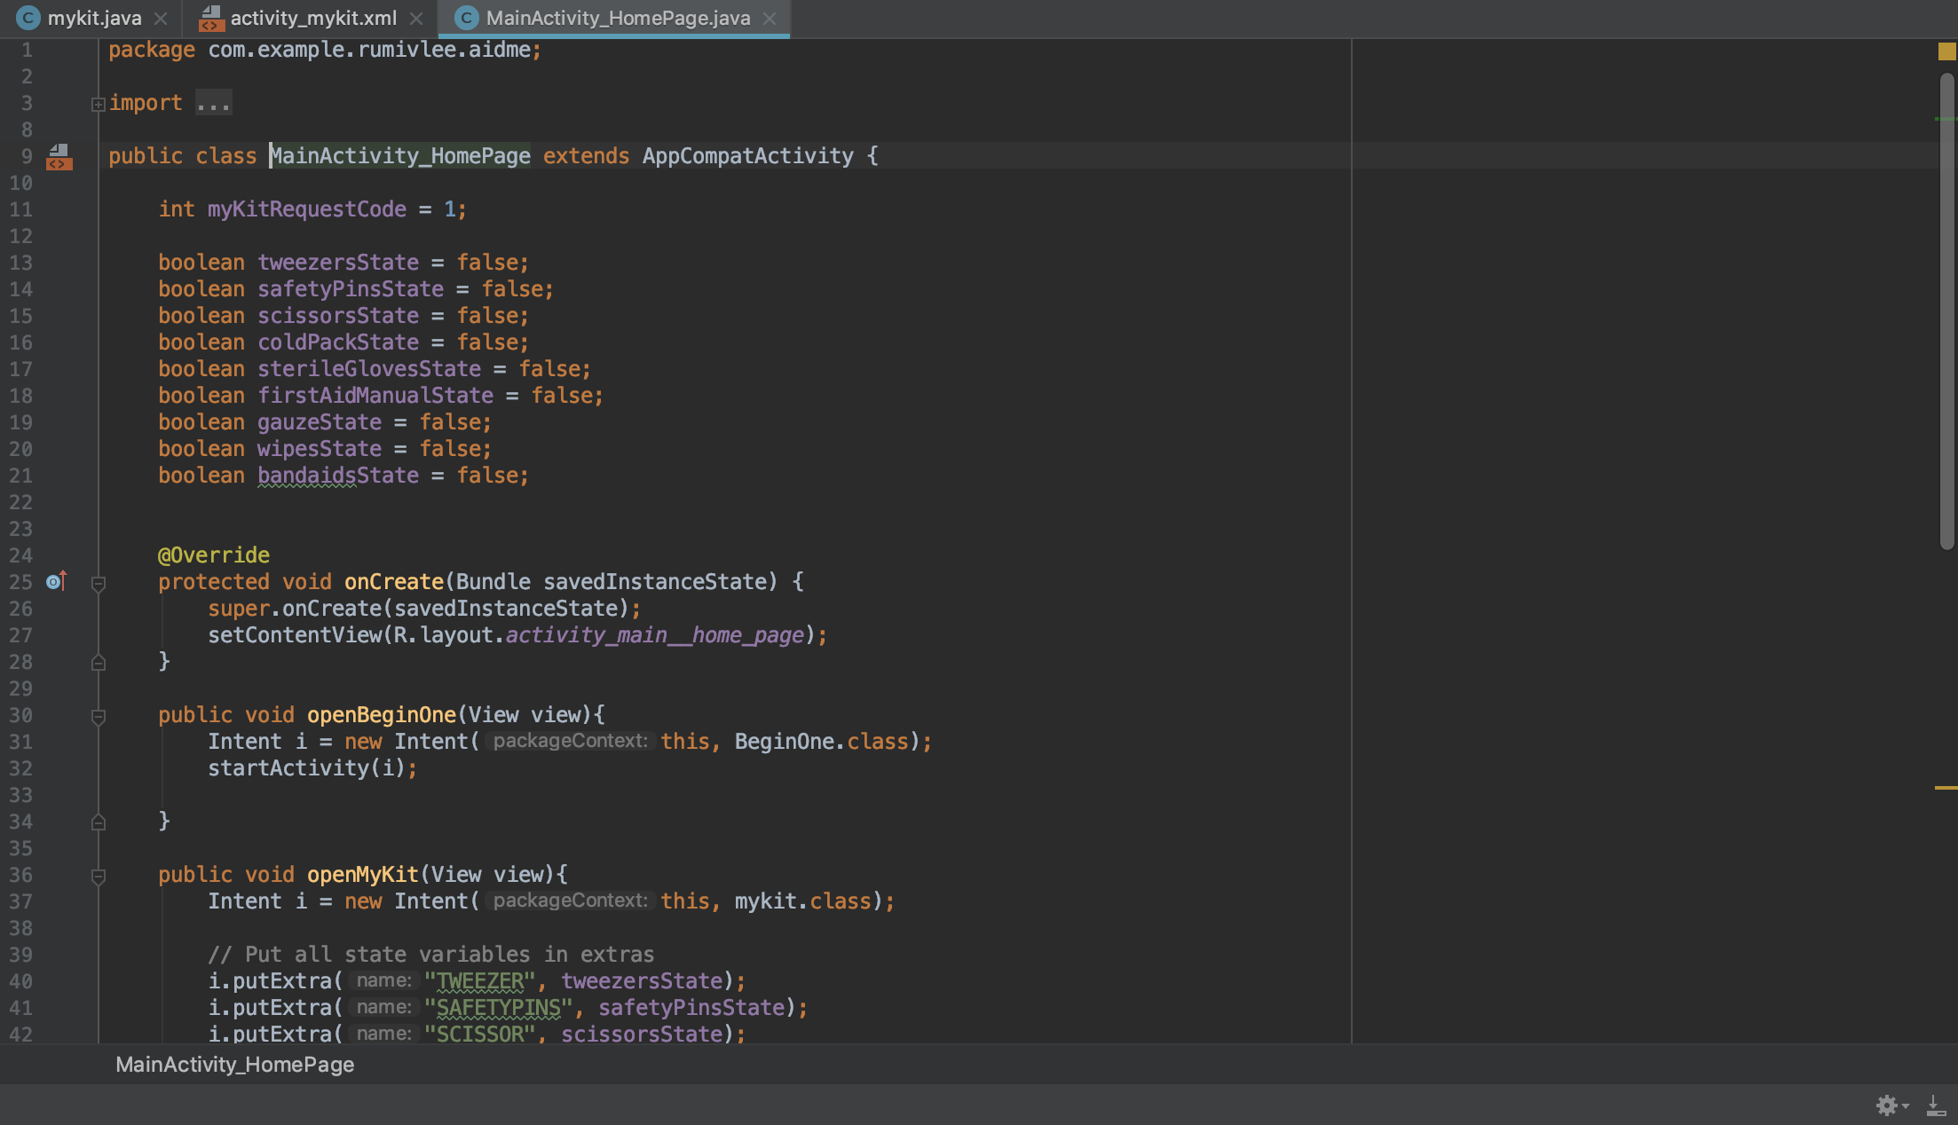Switch to the mykit.java tab
Image resolution: width=1958 pixels, height=1125 pixels.
(94, 18)
